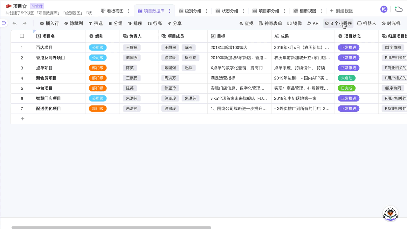Open the 筛选 filter tool
The width and height of the screenshot is (407, 229).
[95, 24]
